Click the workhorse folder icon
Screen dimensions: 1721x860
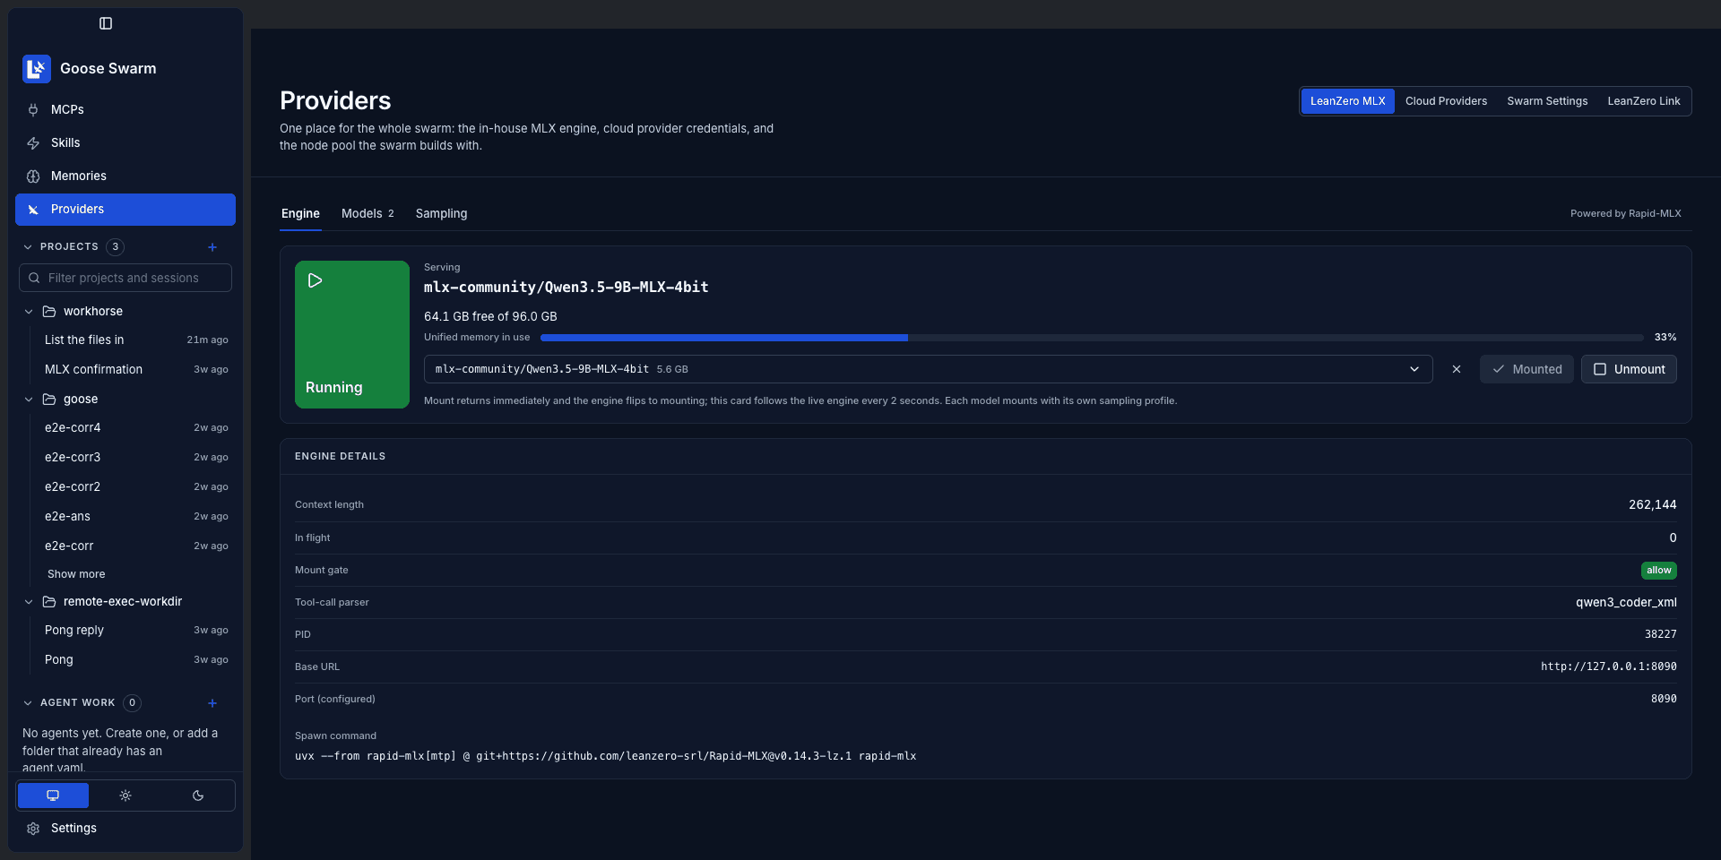[49, 312]
